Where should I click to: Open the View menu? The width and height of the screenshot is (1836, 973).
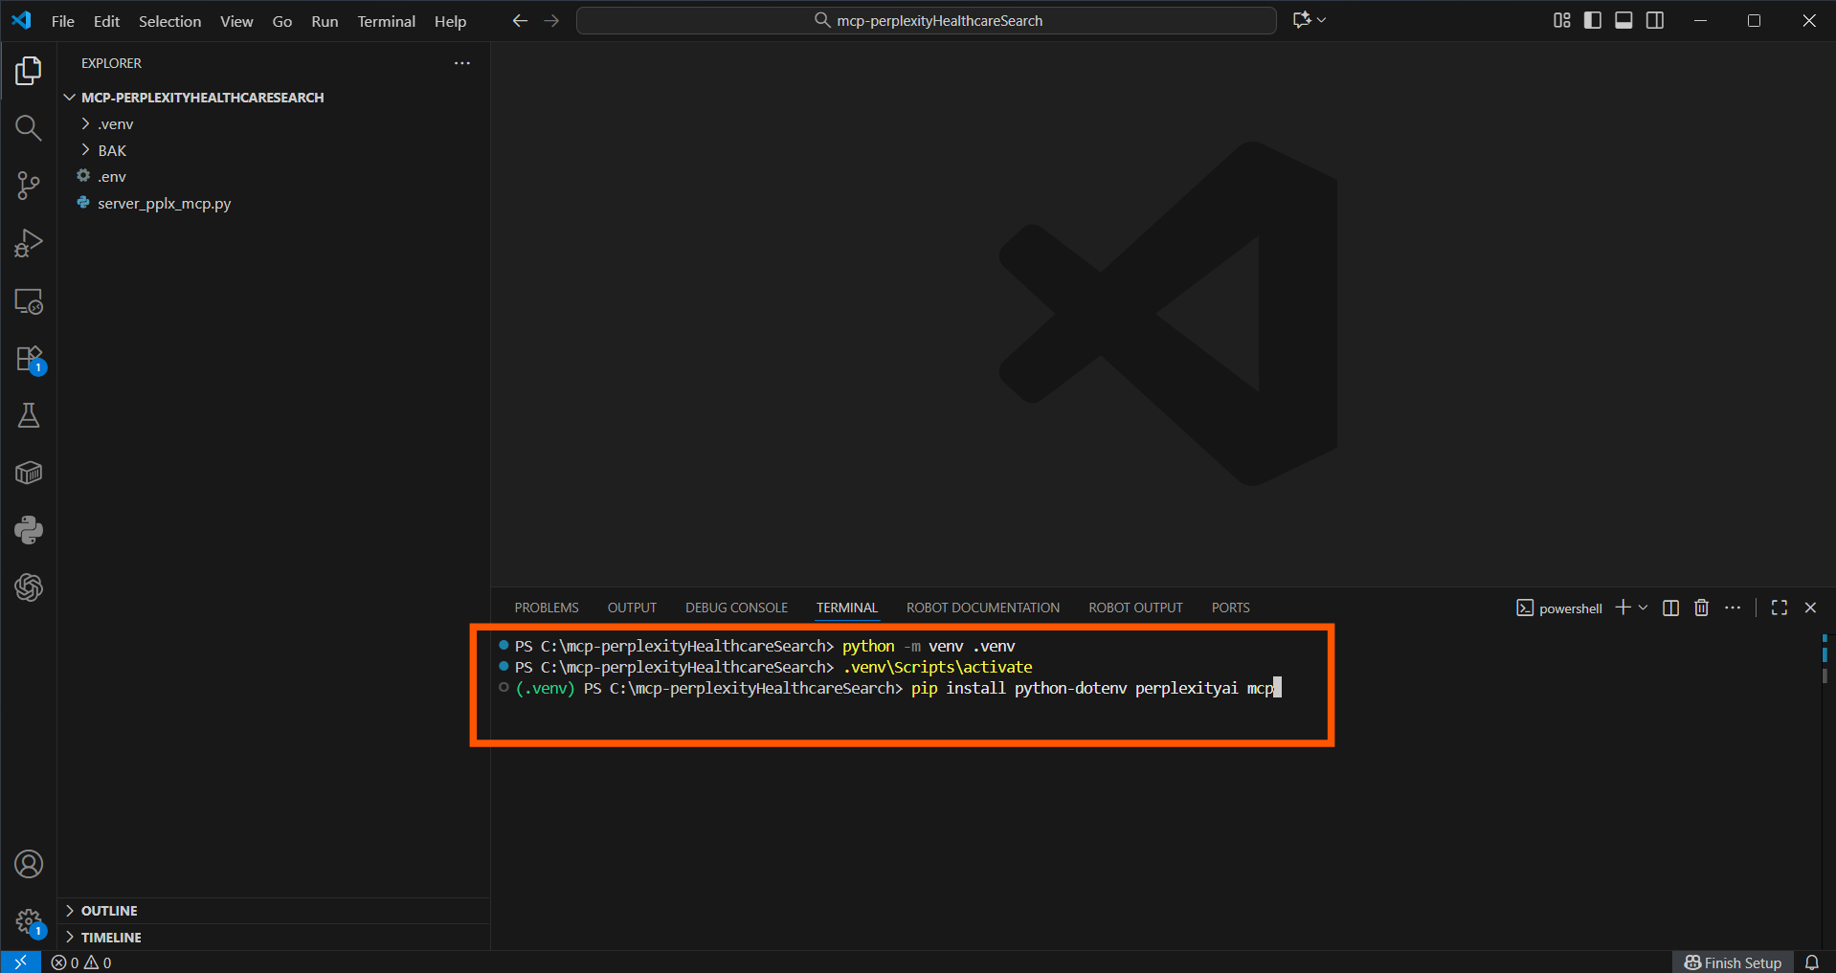click(236, 21)
